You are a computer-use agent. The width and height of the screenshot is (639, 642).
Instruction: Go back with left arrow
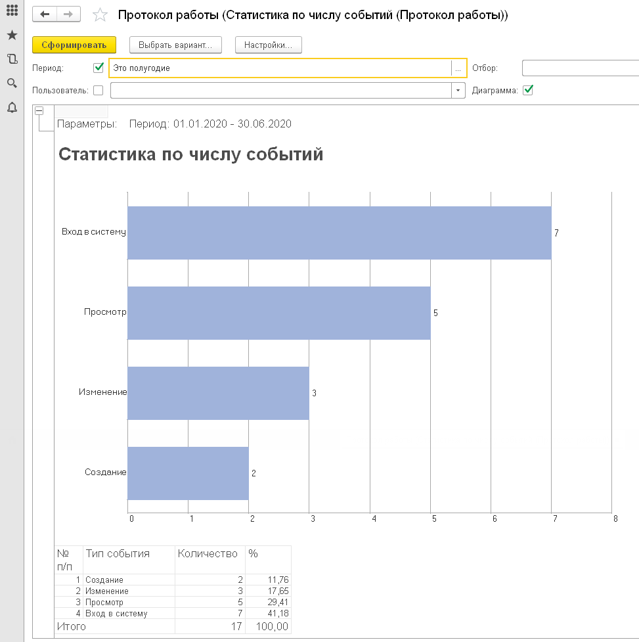[45, 14]
